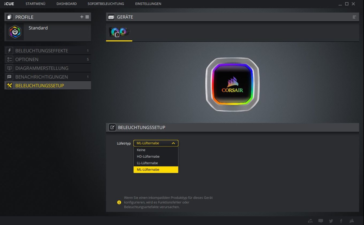
Task: Click the options sliders icon
Action: point(9,59)
